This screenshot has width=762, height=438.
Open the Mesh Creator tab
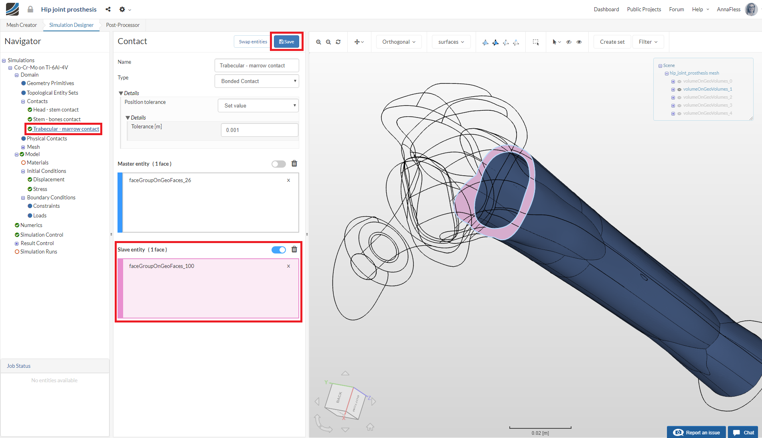click(x=22, y=25)
